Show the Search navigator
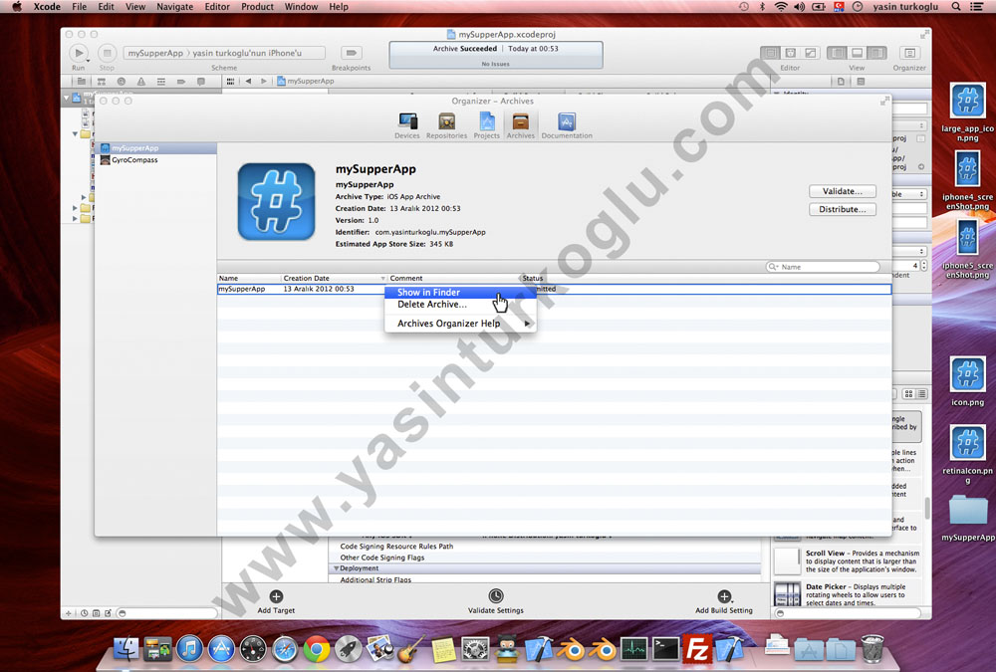Screen dimensions: 996x672 [x=122, y=82]
